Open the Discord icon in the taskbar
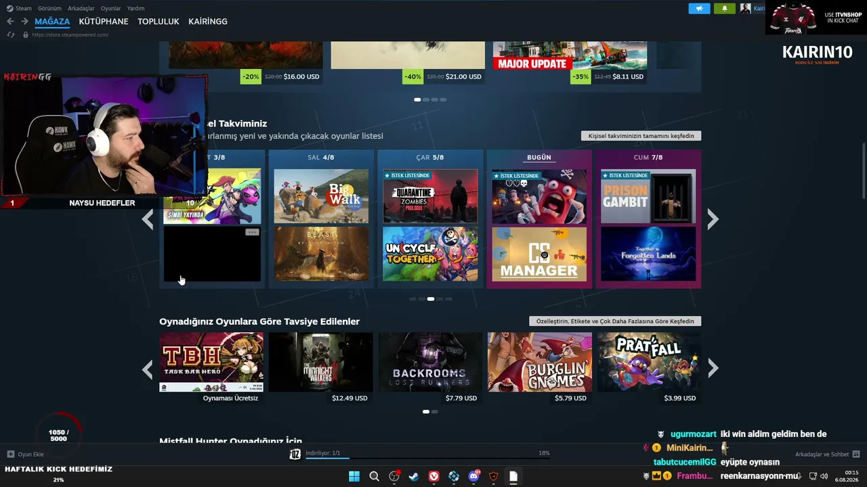 point(473,476)
